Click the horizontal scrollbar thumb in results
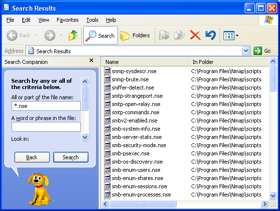The height and width of the screenshot is (211, 280). (x=143, y=204)
